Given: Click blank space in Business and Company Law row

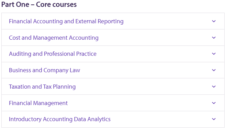Looking at the screenshot, I should pos(146,70).
